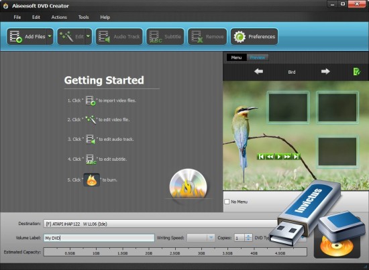Close the DVD Creator window
Image resolution: width=369 pixels, height=270 pixels.
point(357,5)
